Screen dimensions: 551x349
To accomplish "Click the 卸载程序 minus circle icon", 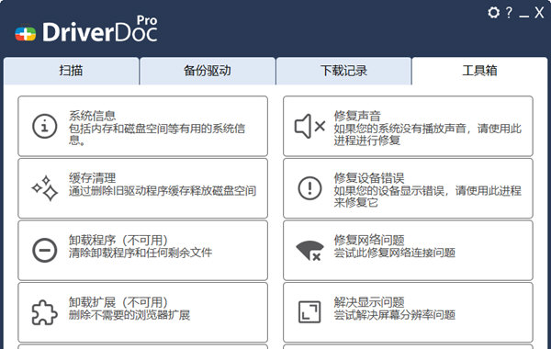I will click(x=45, y=250).
